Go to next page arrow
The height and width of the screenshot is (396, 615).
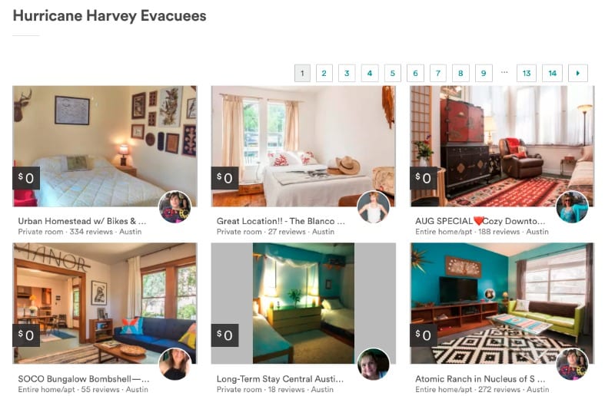pyautogui.click(x=578, y=73)
